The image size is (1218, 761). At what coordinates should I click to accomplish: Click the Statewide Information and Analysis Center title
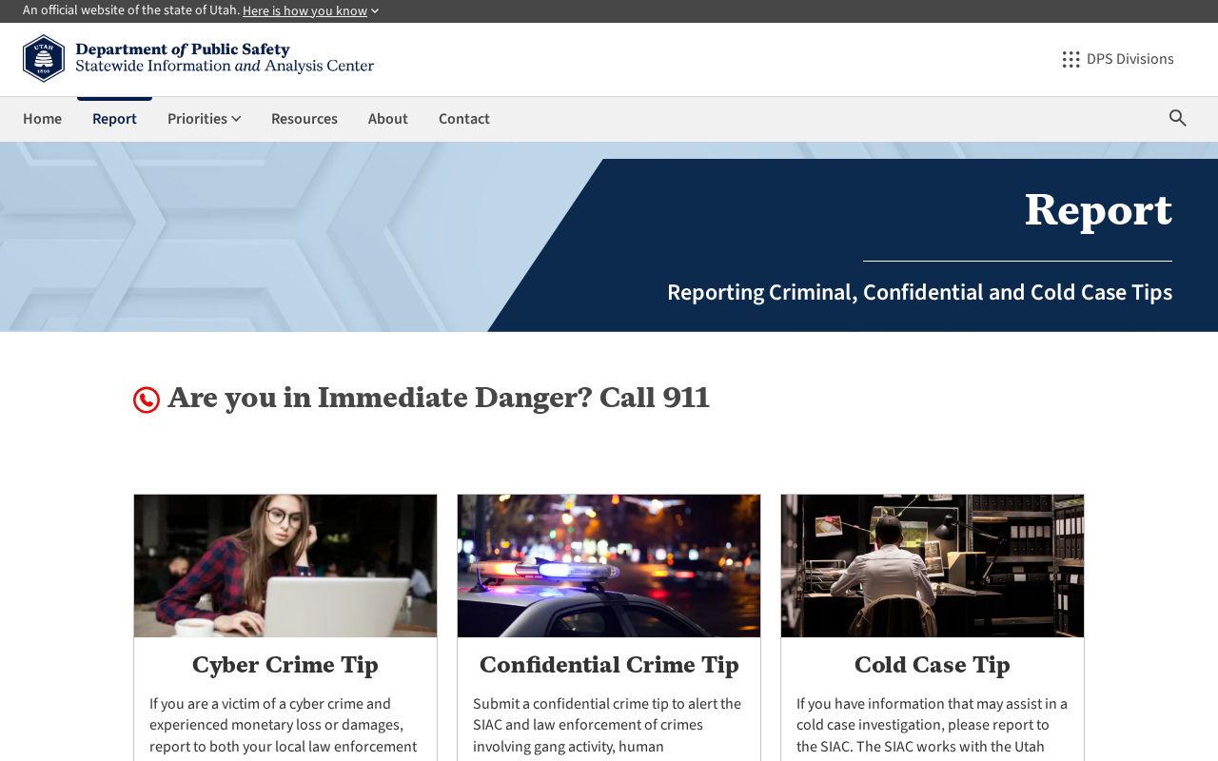[225, 67]
